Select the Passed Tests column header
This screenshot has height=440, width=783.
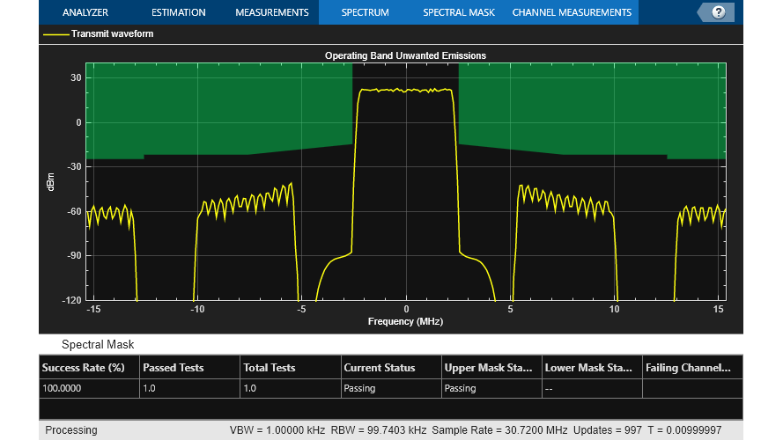click(x=173, y=368)
